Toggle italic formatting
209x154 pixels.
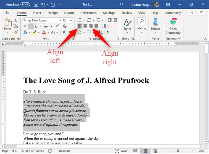(31, 26)
